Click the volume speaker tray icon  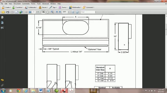point(155,91)
